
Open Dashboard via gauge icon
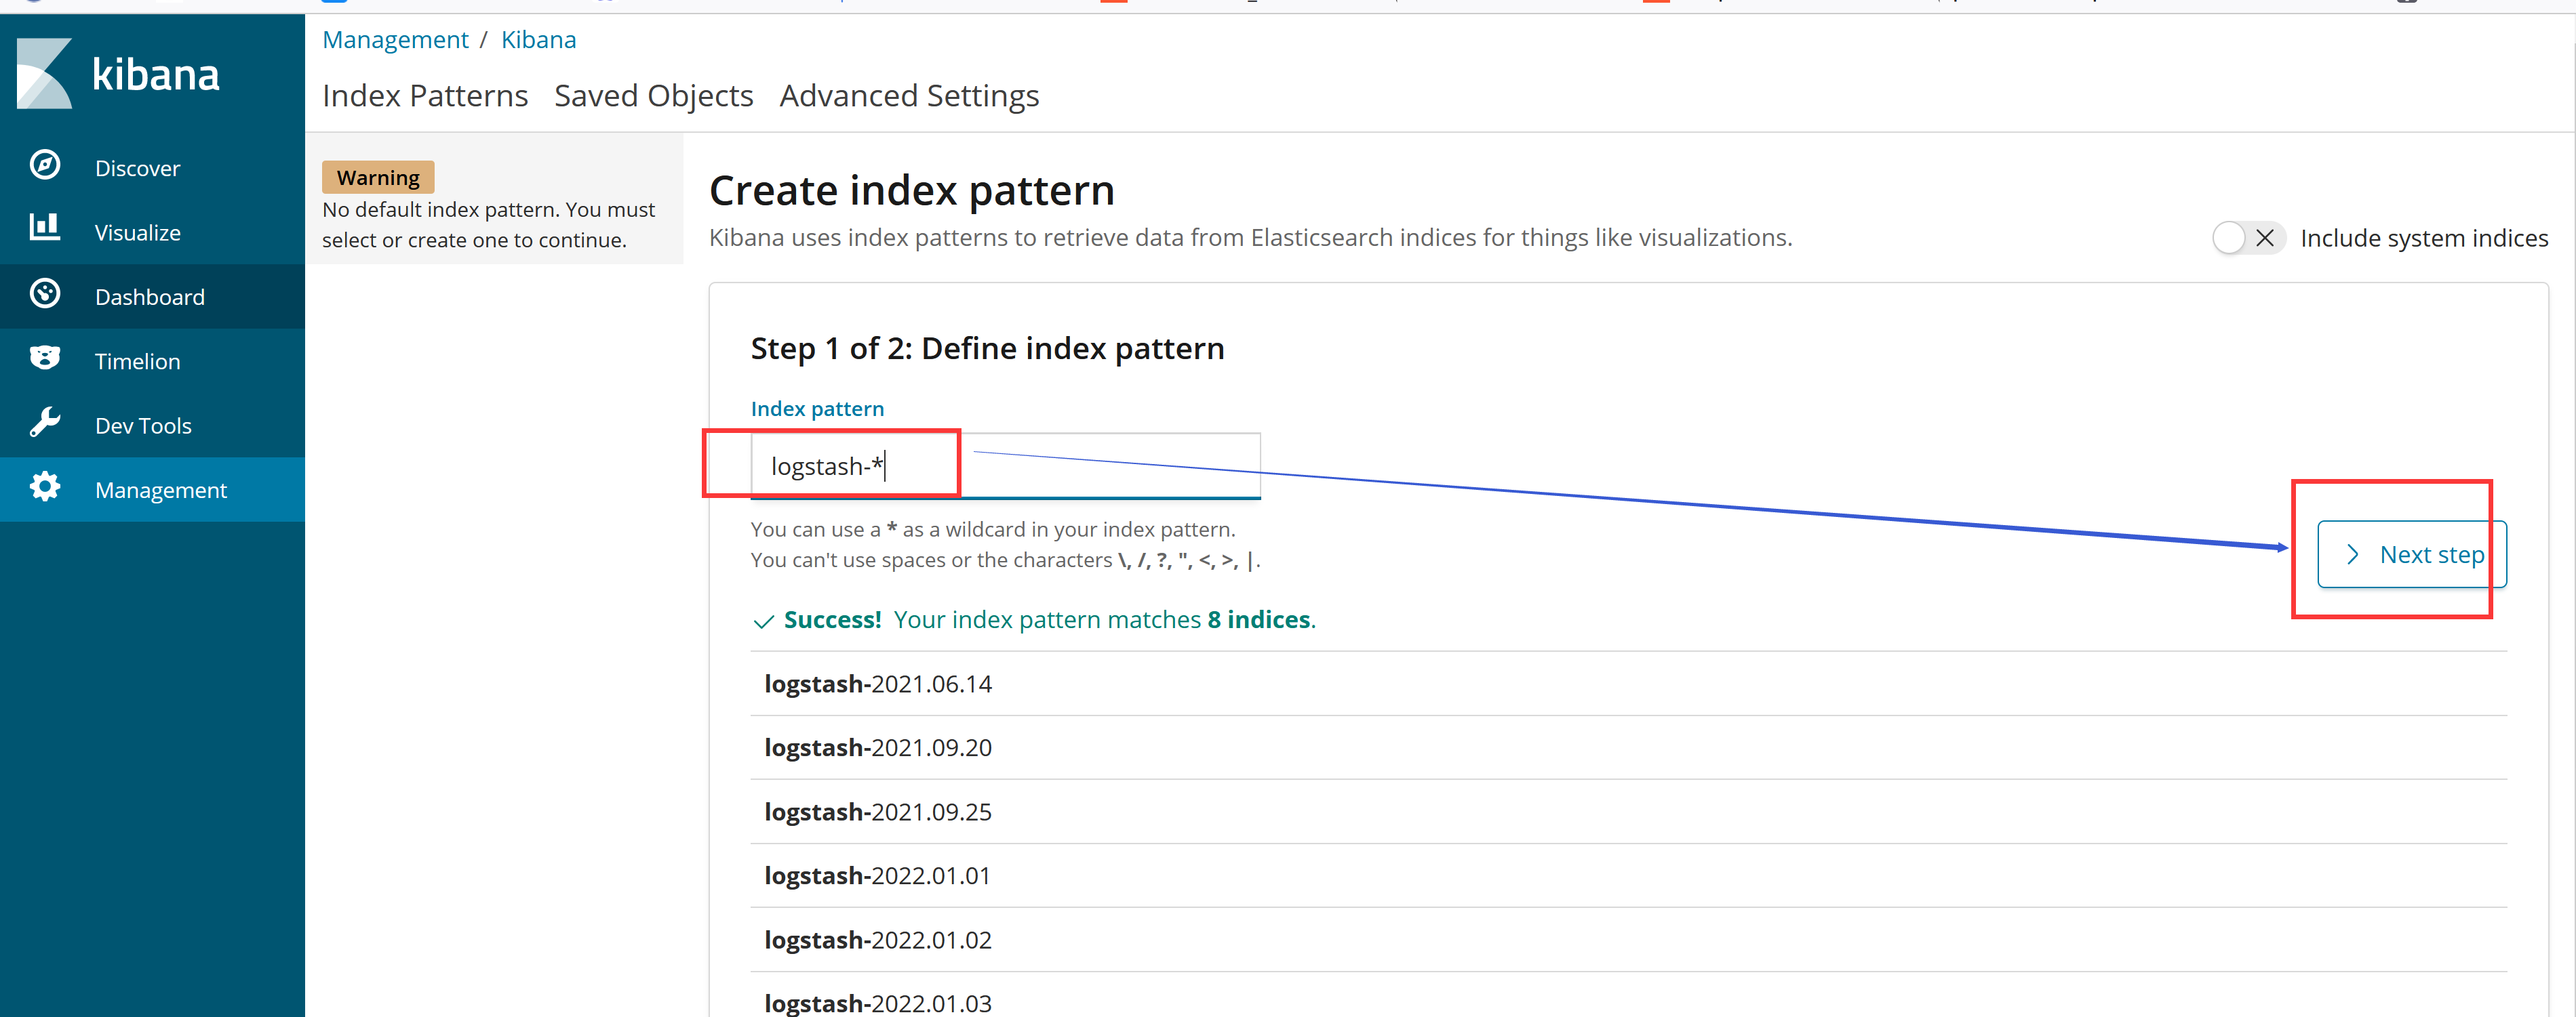point(45,293)
